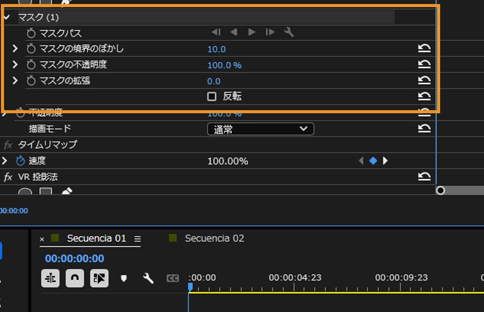The width and height of the screenshot is (484, 312).
Task: Edit mask opacity value 100.0 %
Action: coord(224,65)
